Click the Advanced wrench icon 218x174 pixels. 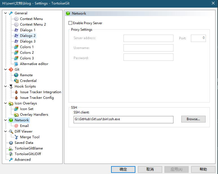[x=11, y=160]
